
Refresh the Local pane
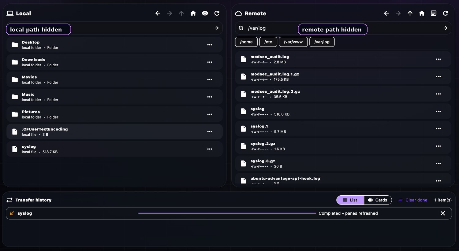click(217, 13)
